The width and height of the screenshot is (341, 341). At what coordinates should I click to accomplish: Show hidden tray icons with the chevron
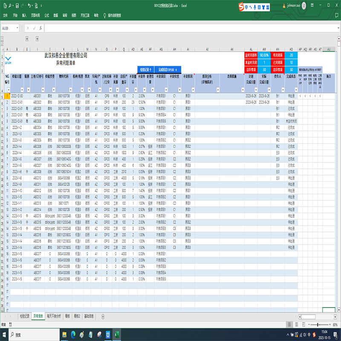[x=288, y=335]
